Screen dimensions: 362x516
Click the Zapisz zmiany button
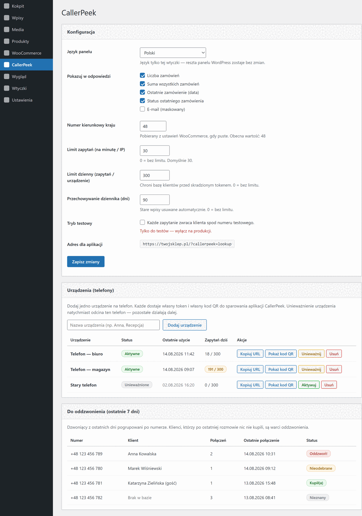click(86, 262)
